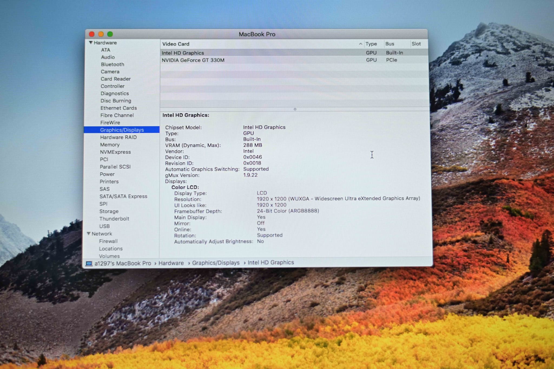Click the Color LCD display heading
The image size is (554, 369).
click(x=185, y=187)
